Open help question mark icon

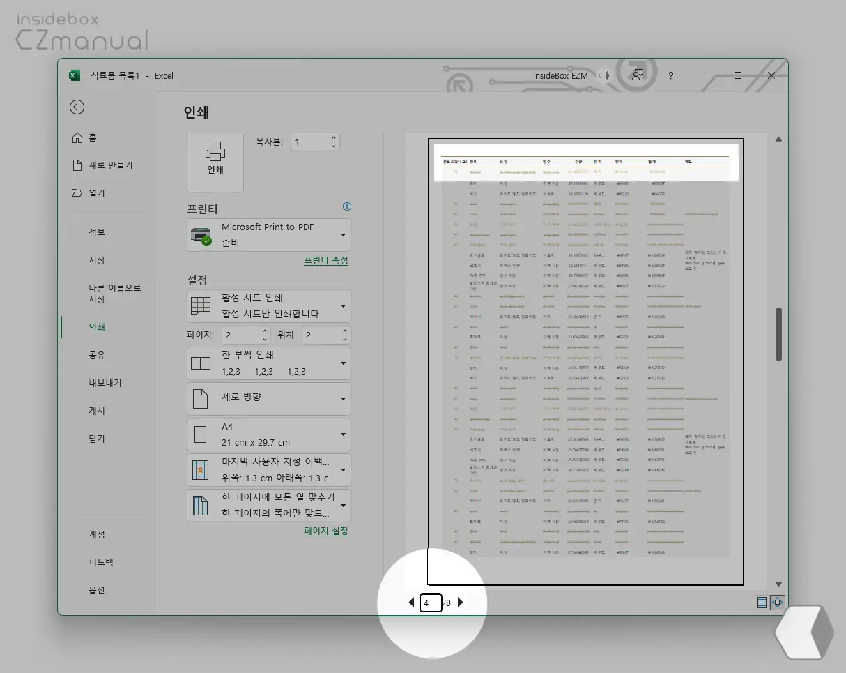coord(670,75)
